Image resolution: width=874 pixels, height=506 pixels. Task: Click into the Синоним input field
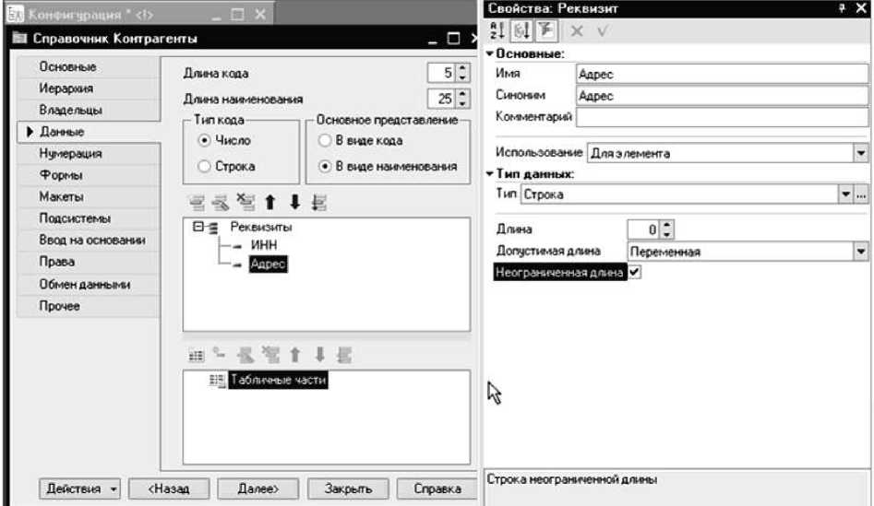pos(722,96)
